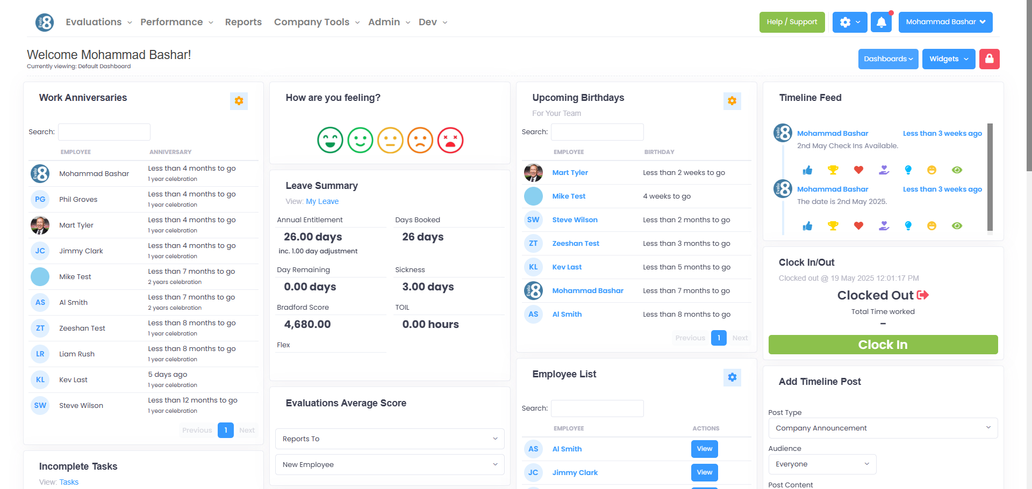This screenshot has height=489, width=1032.
Task: Click Mart Tyler's photo in Upcoming Birthdays
Action: [x=533, y=172]
